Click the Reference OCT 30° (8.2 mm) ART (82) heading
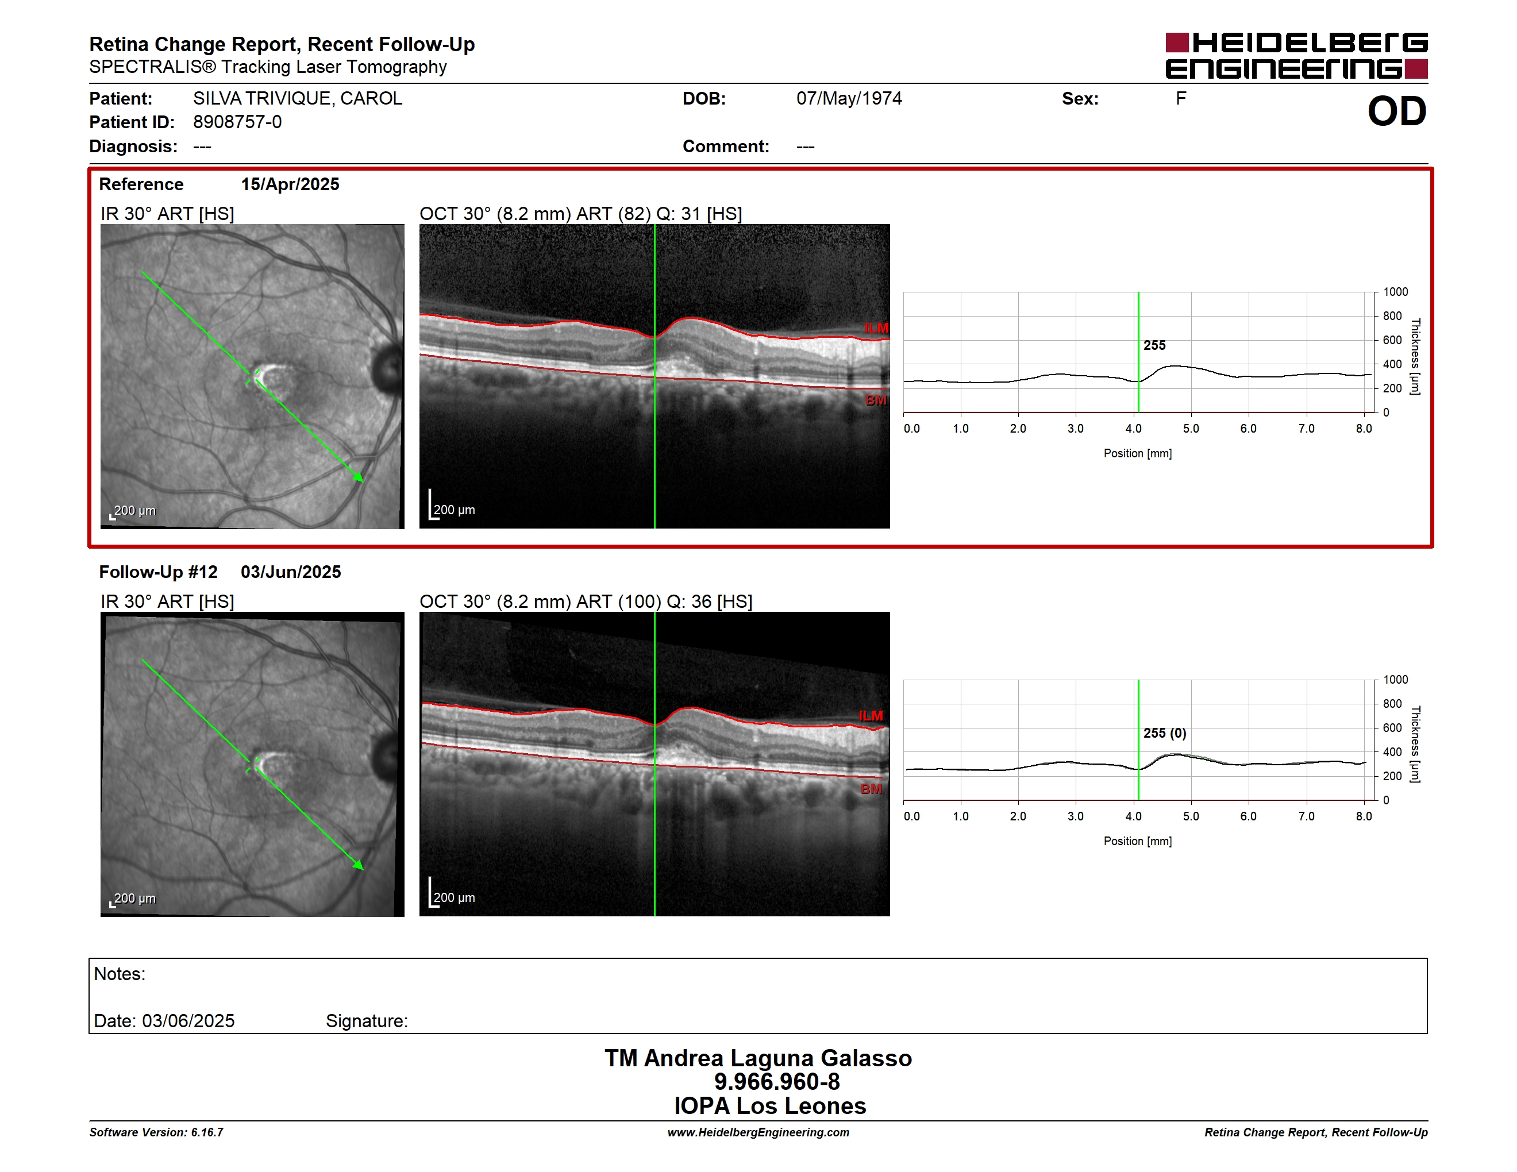Screen dimensions: 1517x1172 (581, 214)
